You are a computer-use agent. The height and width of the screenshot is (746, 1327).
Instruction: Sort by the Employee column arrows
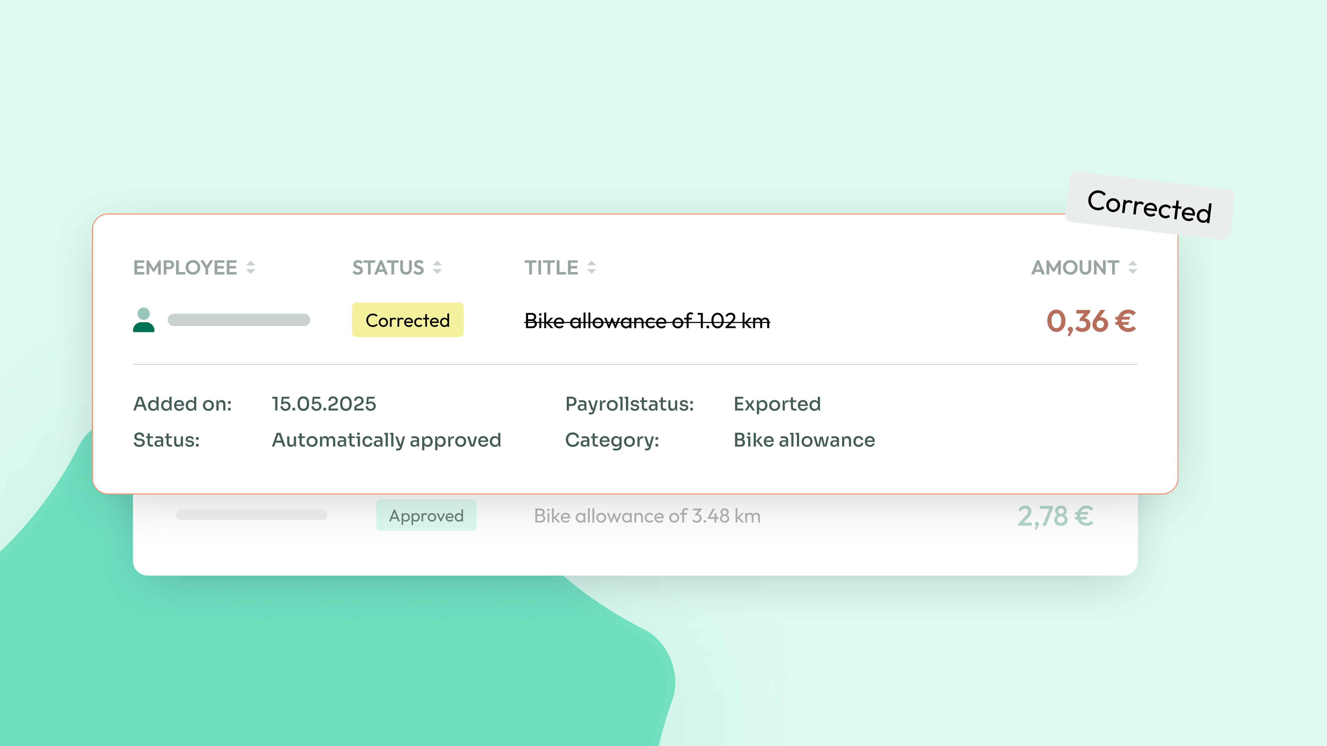(251, 267)
